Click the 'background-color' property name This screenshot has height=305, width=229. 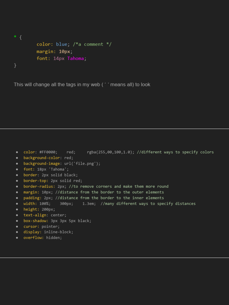point(42,158)
